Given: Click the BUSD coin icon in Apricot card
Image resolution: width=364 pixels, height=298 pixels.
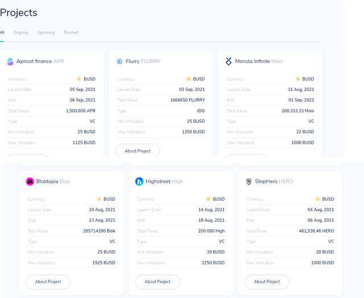Looking at the screenshot, I should (79, 79).
